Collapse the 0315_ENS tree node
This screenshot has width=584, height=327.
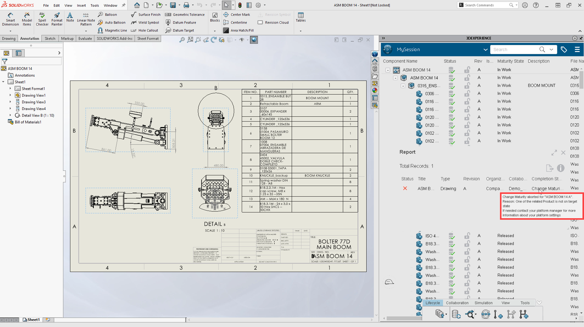pyautogui.click(x=403, y=86)
